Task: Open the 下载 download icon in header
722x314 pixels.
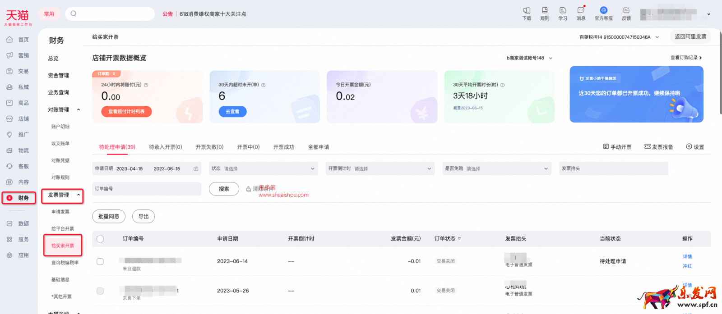Action: click(527, 11)
